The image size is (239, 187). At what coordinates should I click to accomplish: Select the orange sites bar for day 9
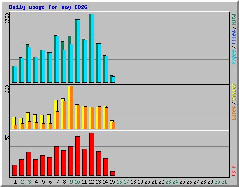(x=71, y=108)
